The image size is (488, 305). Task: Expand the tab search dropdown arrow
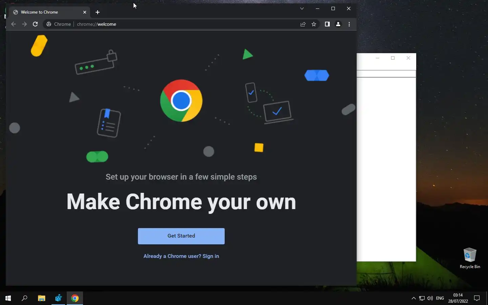[302, 8]
